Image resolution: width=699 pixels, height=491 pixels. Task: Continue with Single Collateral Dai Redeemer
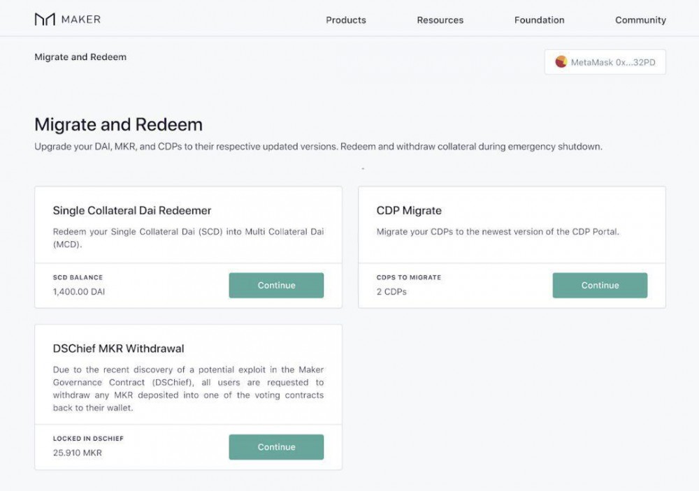(276, 286)
